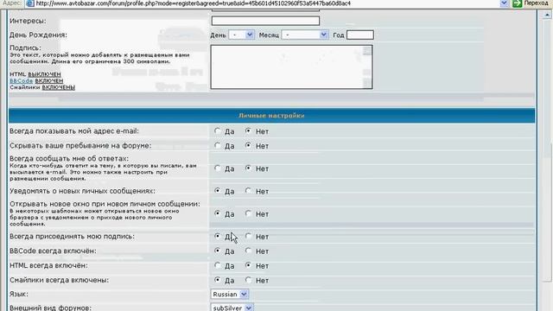The height and width of the screenshot is (311, 553).
Task: Select Нет for BBCode always enabled
Action: click(x=248, y=251)
